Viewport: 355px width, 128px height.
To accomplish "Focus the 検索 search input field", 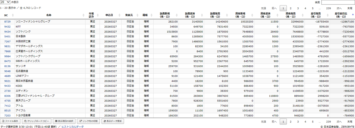I will click(x=338, y=2).
